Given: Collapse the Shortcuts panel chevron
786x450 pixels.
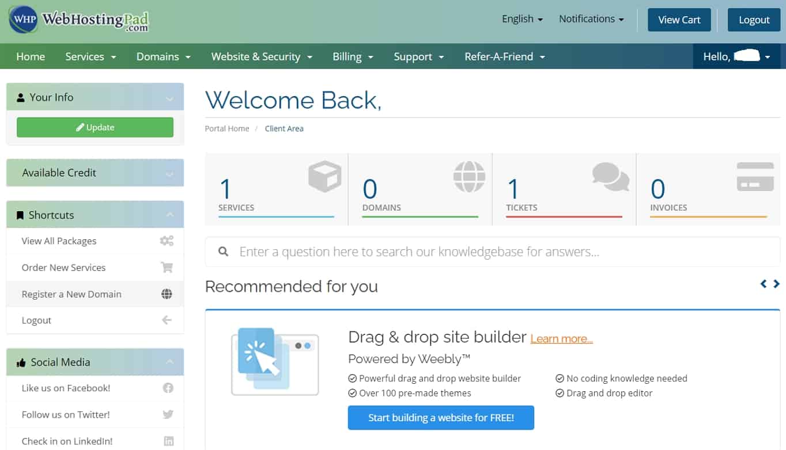Looking at the screenshot, I should (x=169, y=215).
